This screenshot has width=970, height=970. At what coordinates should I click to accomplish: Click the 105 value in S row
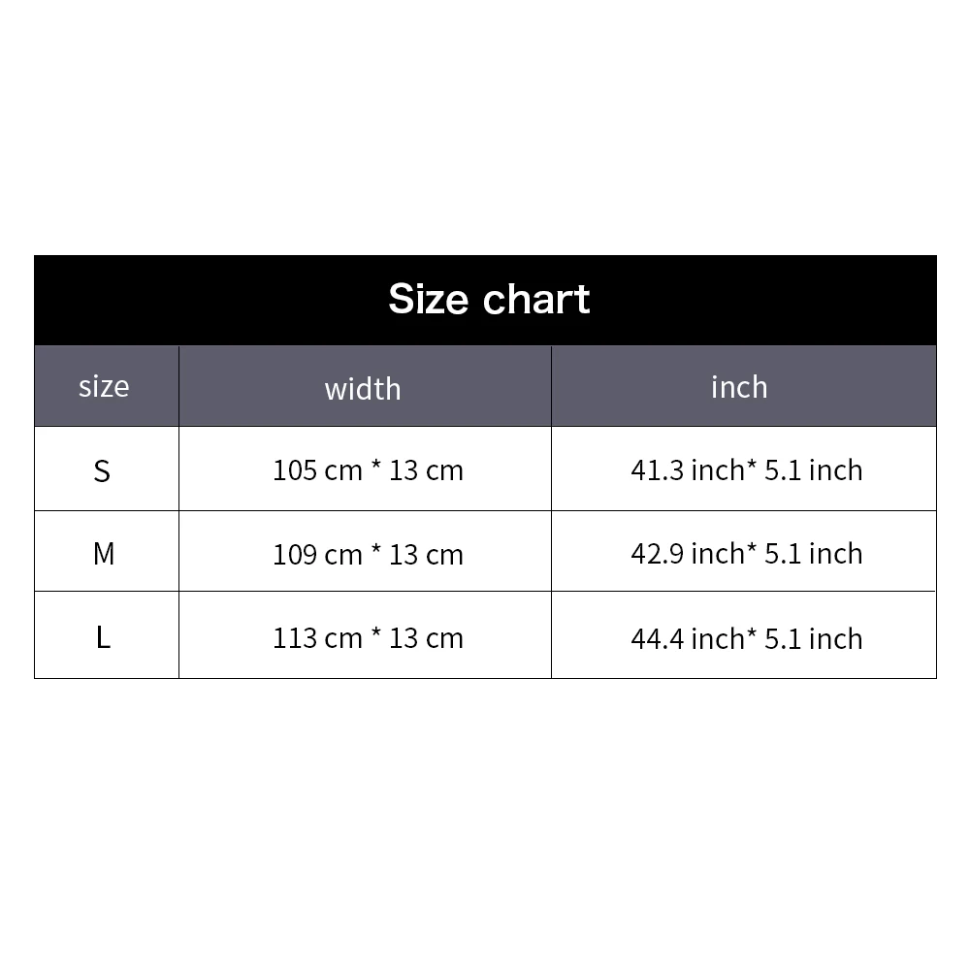tap(295, 470)
